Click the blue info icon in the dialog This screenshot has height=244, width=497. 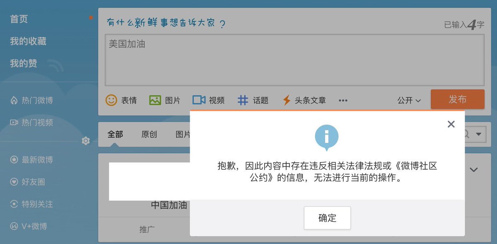click(327, 137)
